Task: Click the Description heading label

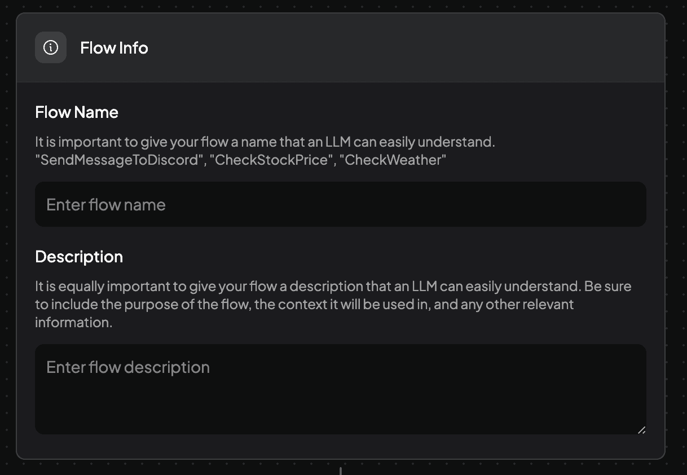Action: coord(79,257)
